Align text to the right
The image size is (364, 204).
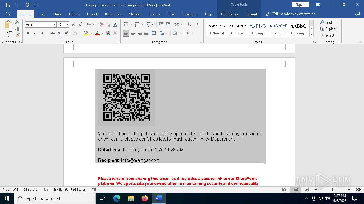point(140,33)
